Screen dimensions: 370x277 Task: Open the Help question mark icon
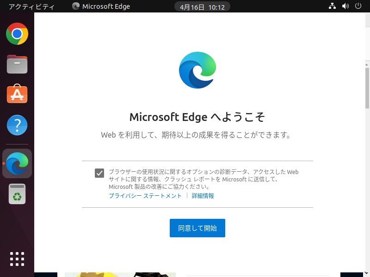pyautogui.click(x=17, y=125)
